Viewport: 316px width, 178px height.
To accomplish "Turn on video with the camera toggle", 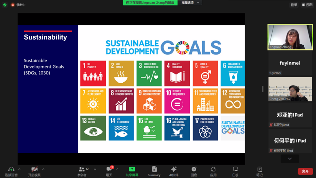I will pyautogui.click(x=34, y=169).
